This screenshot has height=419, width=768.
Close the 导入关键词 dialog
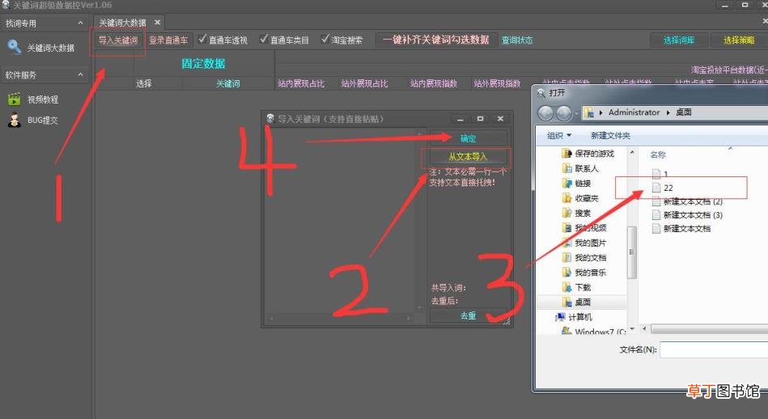500,118
